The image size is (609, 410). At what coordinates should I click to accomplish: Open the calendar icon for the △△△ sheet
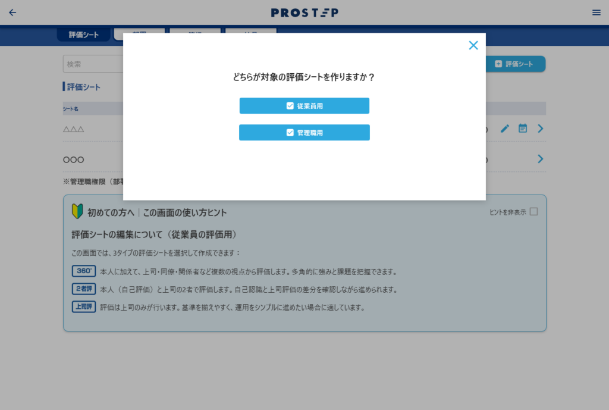(x=523, y=129)
